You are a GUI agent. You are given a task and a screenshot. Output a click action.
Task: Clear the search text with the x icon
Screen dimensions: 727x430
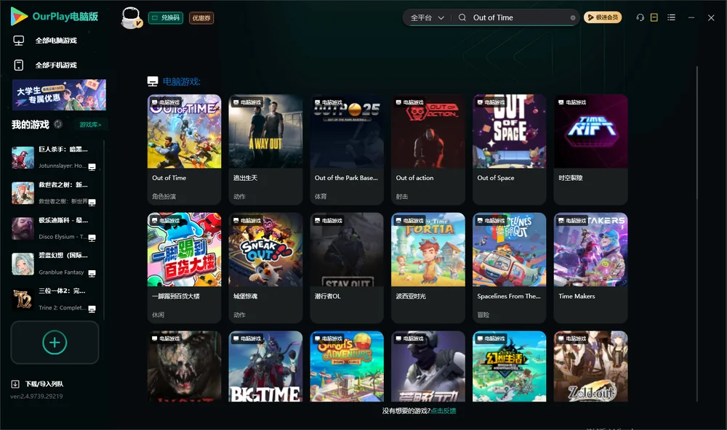pos(573,17)
